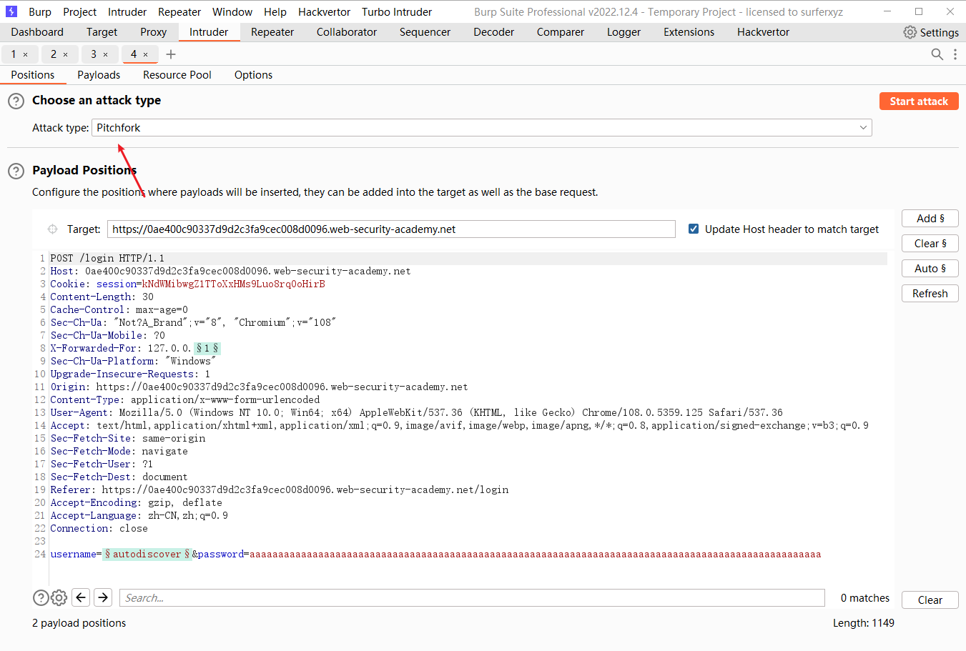The width and height of the screenshot is (966, 651).
Task: Open help icon beside Payload Positions
Action: [x=16, y=172]
